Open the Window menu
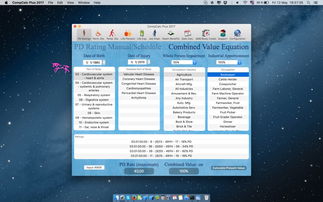 pyautogui.click(x=84, y=3)
